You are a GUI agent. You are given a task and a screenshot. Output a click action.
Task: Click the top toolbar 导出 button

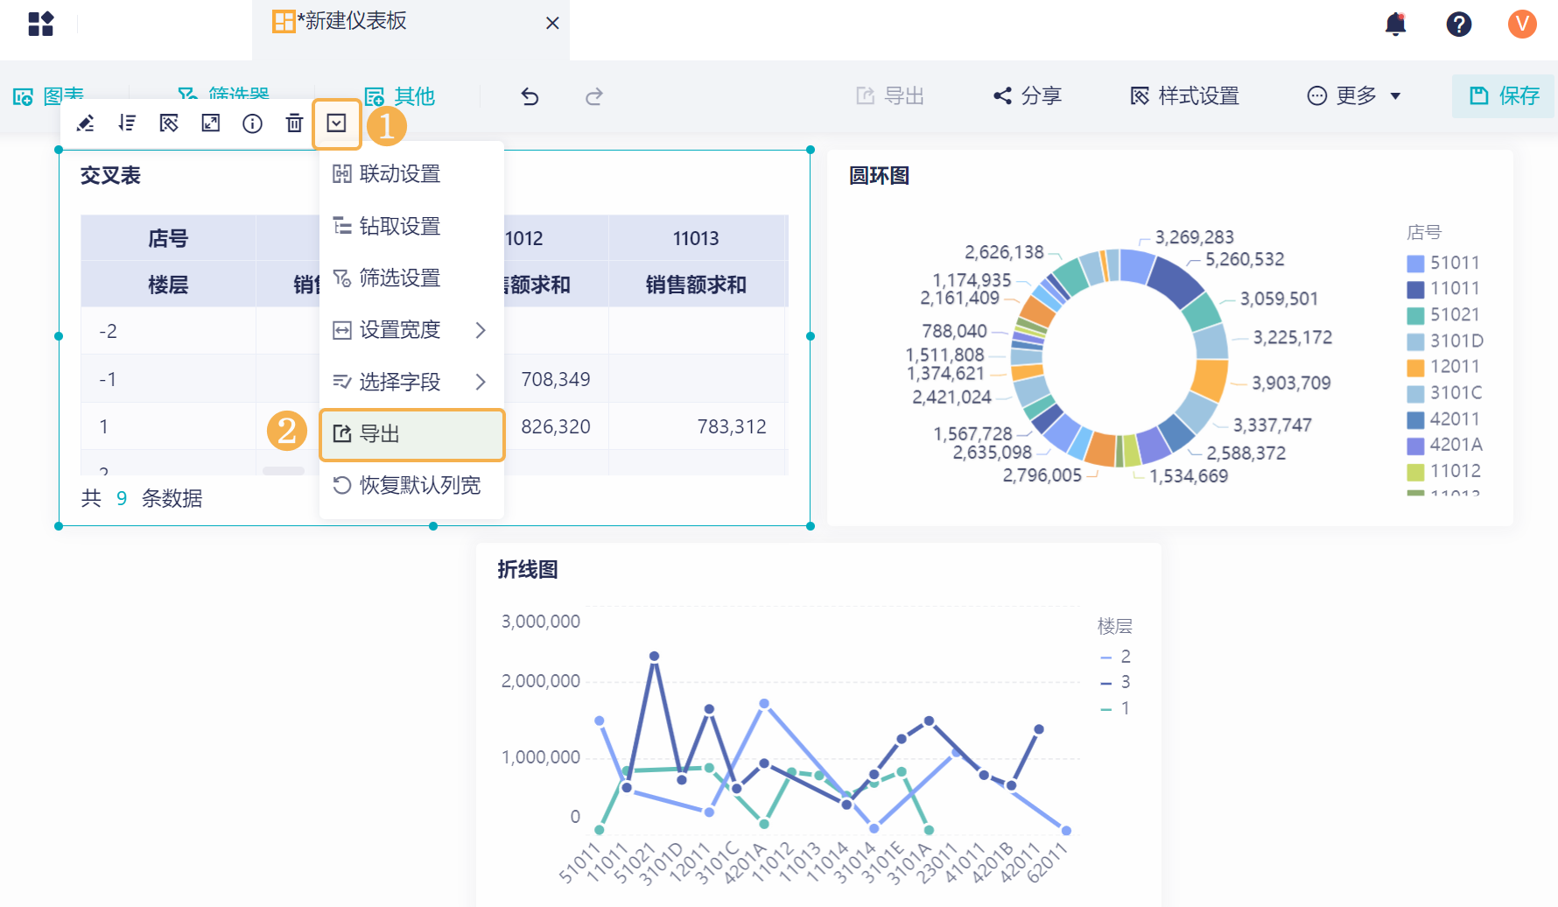890,95
